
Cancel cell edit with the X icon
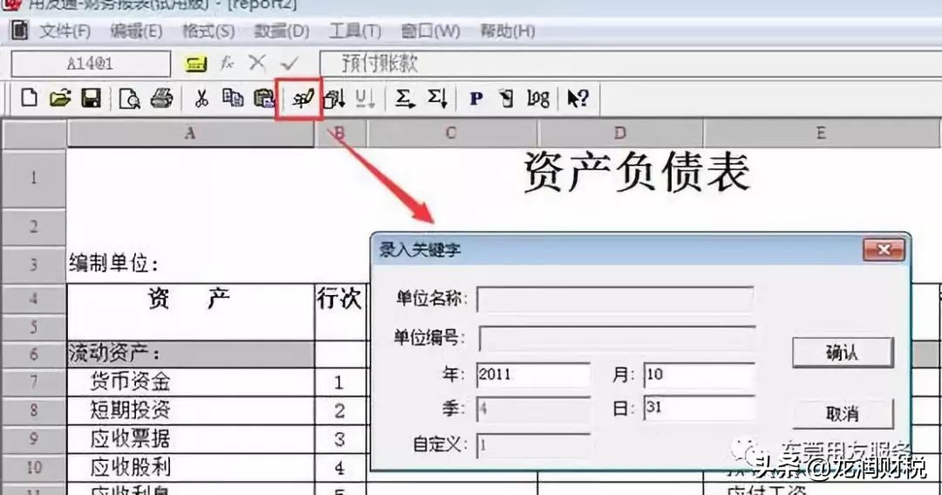(257, 62)
